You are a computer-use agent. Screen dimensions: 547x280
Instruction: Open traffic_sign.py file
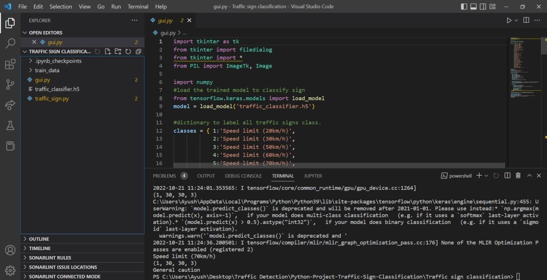(82, 98)
